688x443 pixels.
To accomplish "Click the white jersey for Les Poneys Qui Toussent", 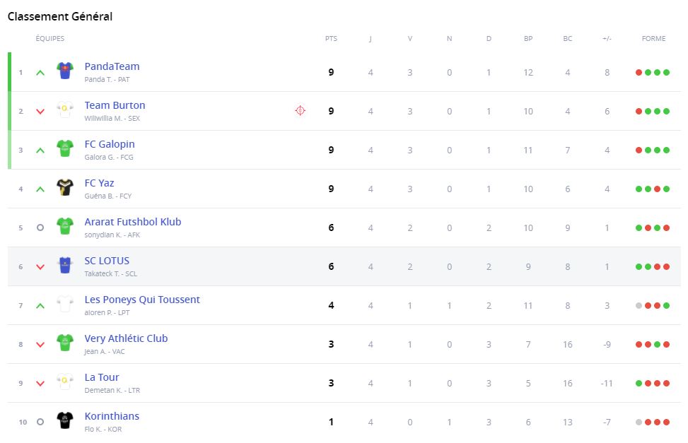I will (65, 305).
